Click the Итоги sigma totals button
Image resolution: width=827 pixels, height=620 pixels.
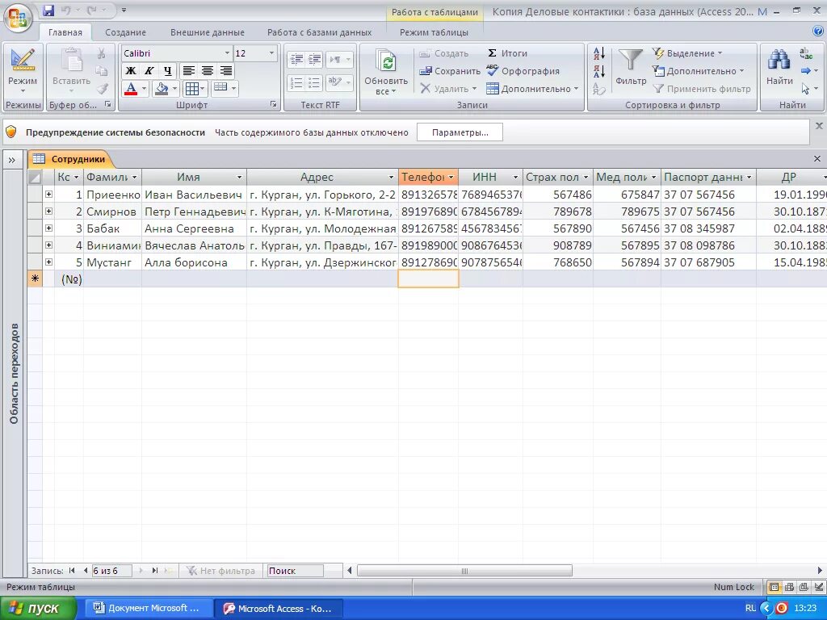507,53
